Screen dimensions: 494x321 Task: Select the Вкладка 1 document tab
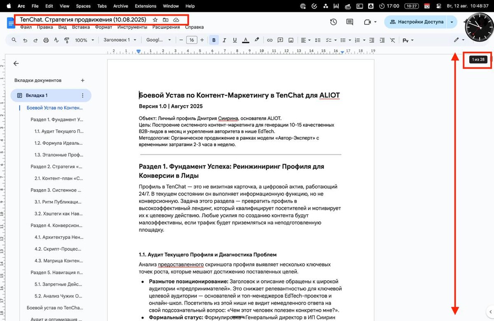(51, 95)
